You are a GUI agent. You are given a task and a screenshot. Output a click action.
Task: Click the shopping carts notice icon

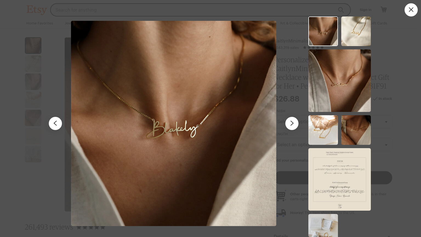coord(281,196)
